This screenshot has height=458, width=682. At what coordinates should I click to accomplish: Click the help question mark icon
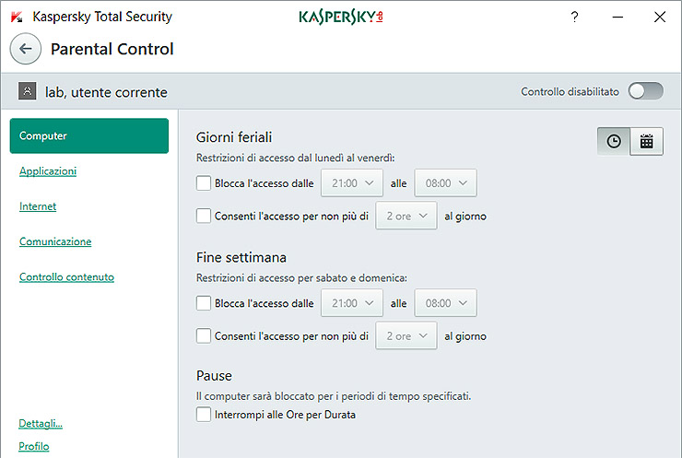(574, 17)
